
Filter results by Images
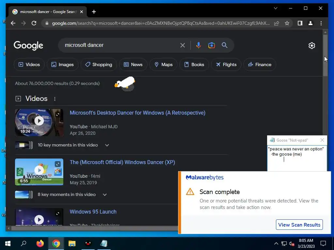(x=63, y=64)
